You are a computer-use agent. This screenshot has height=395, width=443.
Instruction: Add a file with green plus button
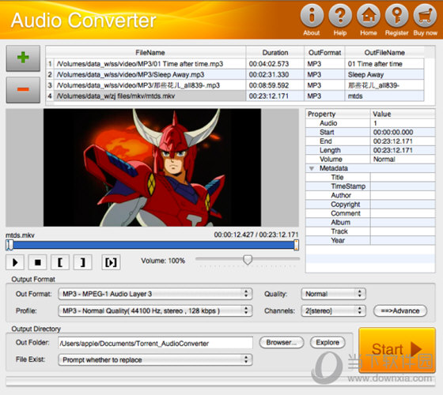pos(23,58)
